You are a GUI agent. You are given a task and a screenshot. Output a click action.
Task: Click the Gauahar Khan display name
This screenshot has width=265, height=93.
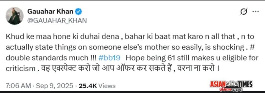point(50,12)
